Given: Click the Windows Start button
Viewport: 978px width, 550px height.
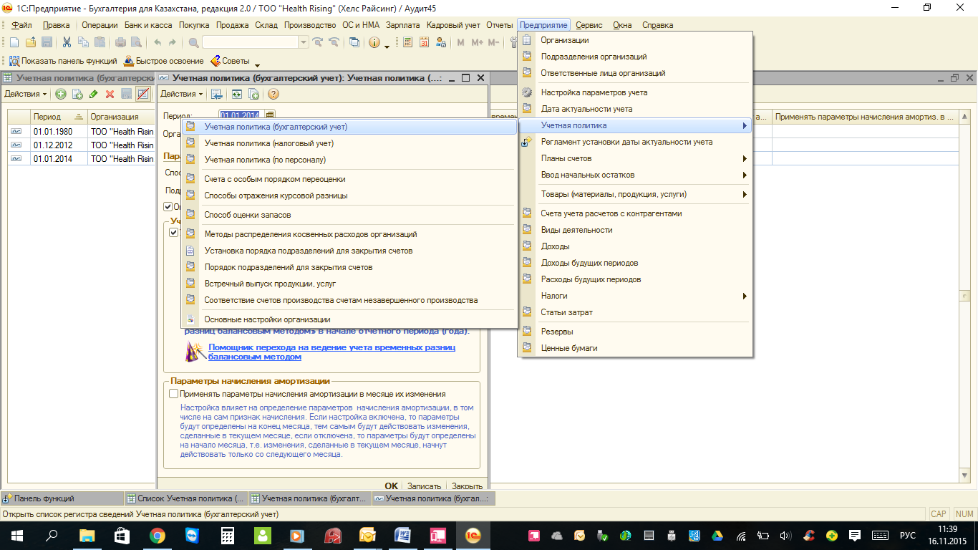Looking at the screenshot, I should [17, 536].
